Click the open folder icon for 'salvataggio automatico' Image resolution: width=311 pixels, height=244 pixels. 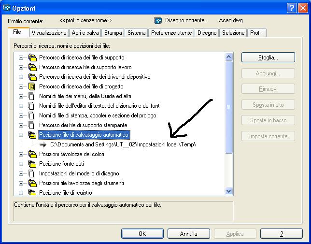32,135
